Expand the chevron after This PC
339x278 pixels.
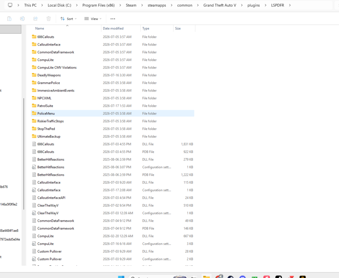pos(42,5)
